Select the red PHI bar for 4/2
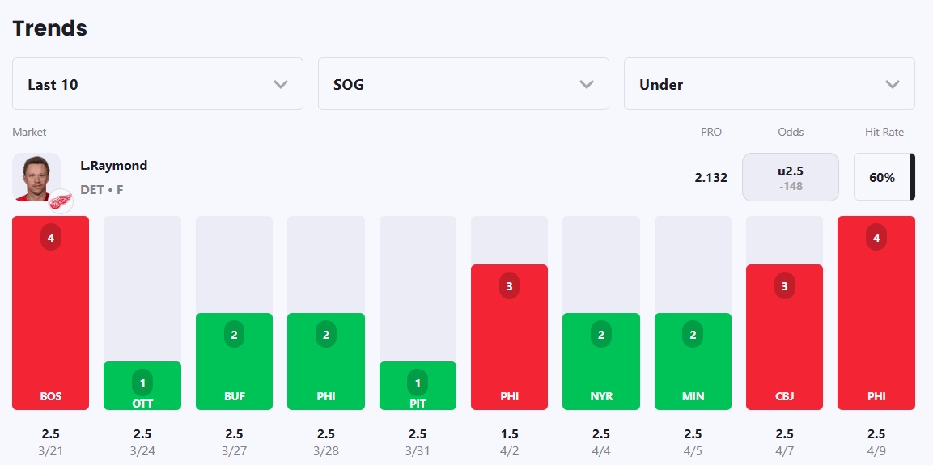933x465 pixels. 509,337
